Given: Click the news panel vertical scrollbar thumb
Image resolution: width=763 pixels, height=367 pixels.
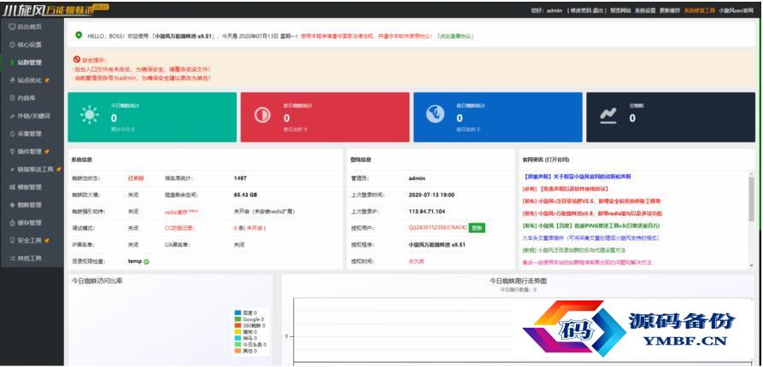Looking at the screenshot, I should pos(751,198).
